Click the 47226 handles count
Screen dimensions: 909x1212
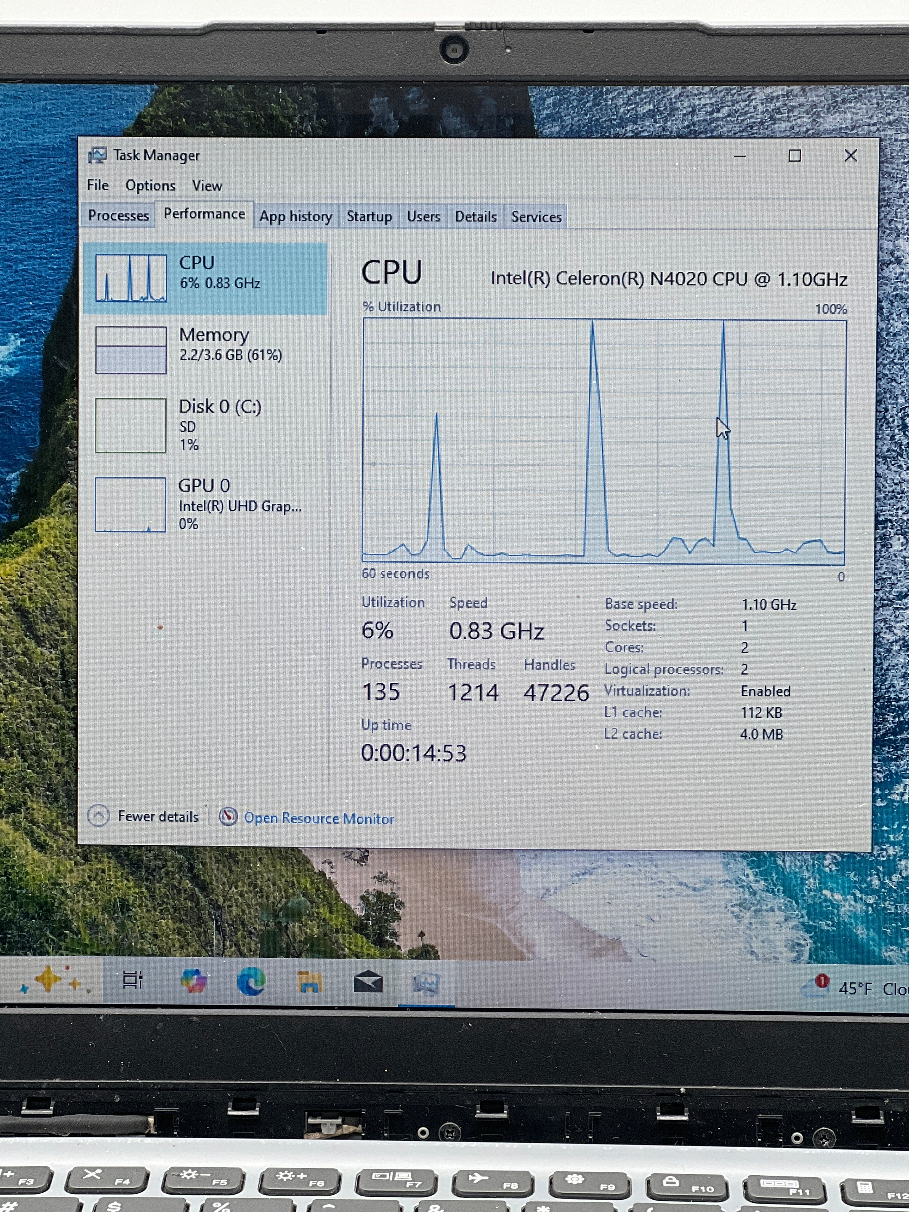[x=555, y=693]
